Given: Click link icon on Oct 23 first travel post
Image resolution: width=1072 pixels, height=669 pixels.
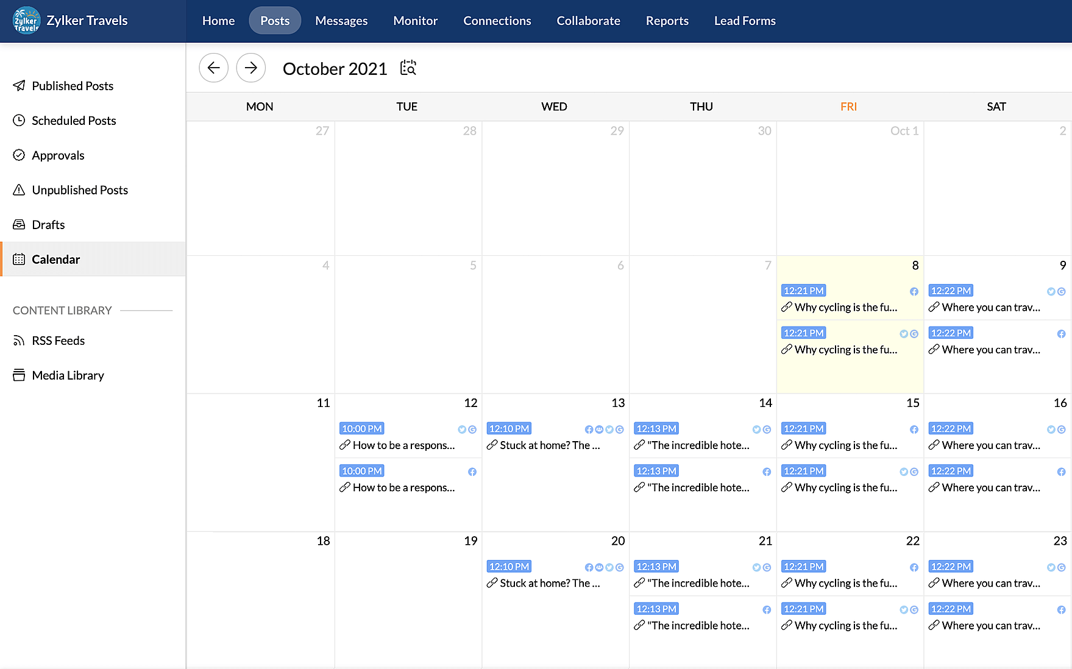Looking at the screenshot, I should (x=934, y=583).
